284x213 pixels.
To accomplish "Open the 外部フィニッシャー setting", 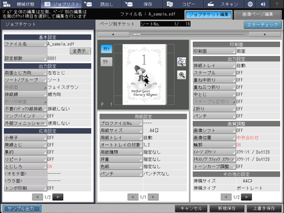I will pyautogui.click(x=25, y=123).
